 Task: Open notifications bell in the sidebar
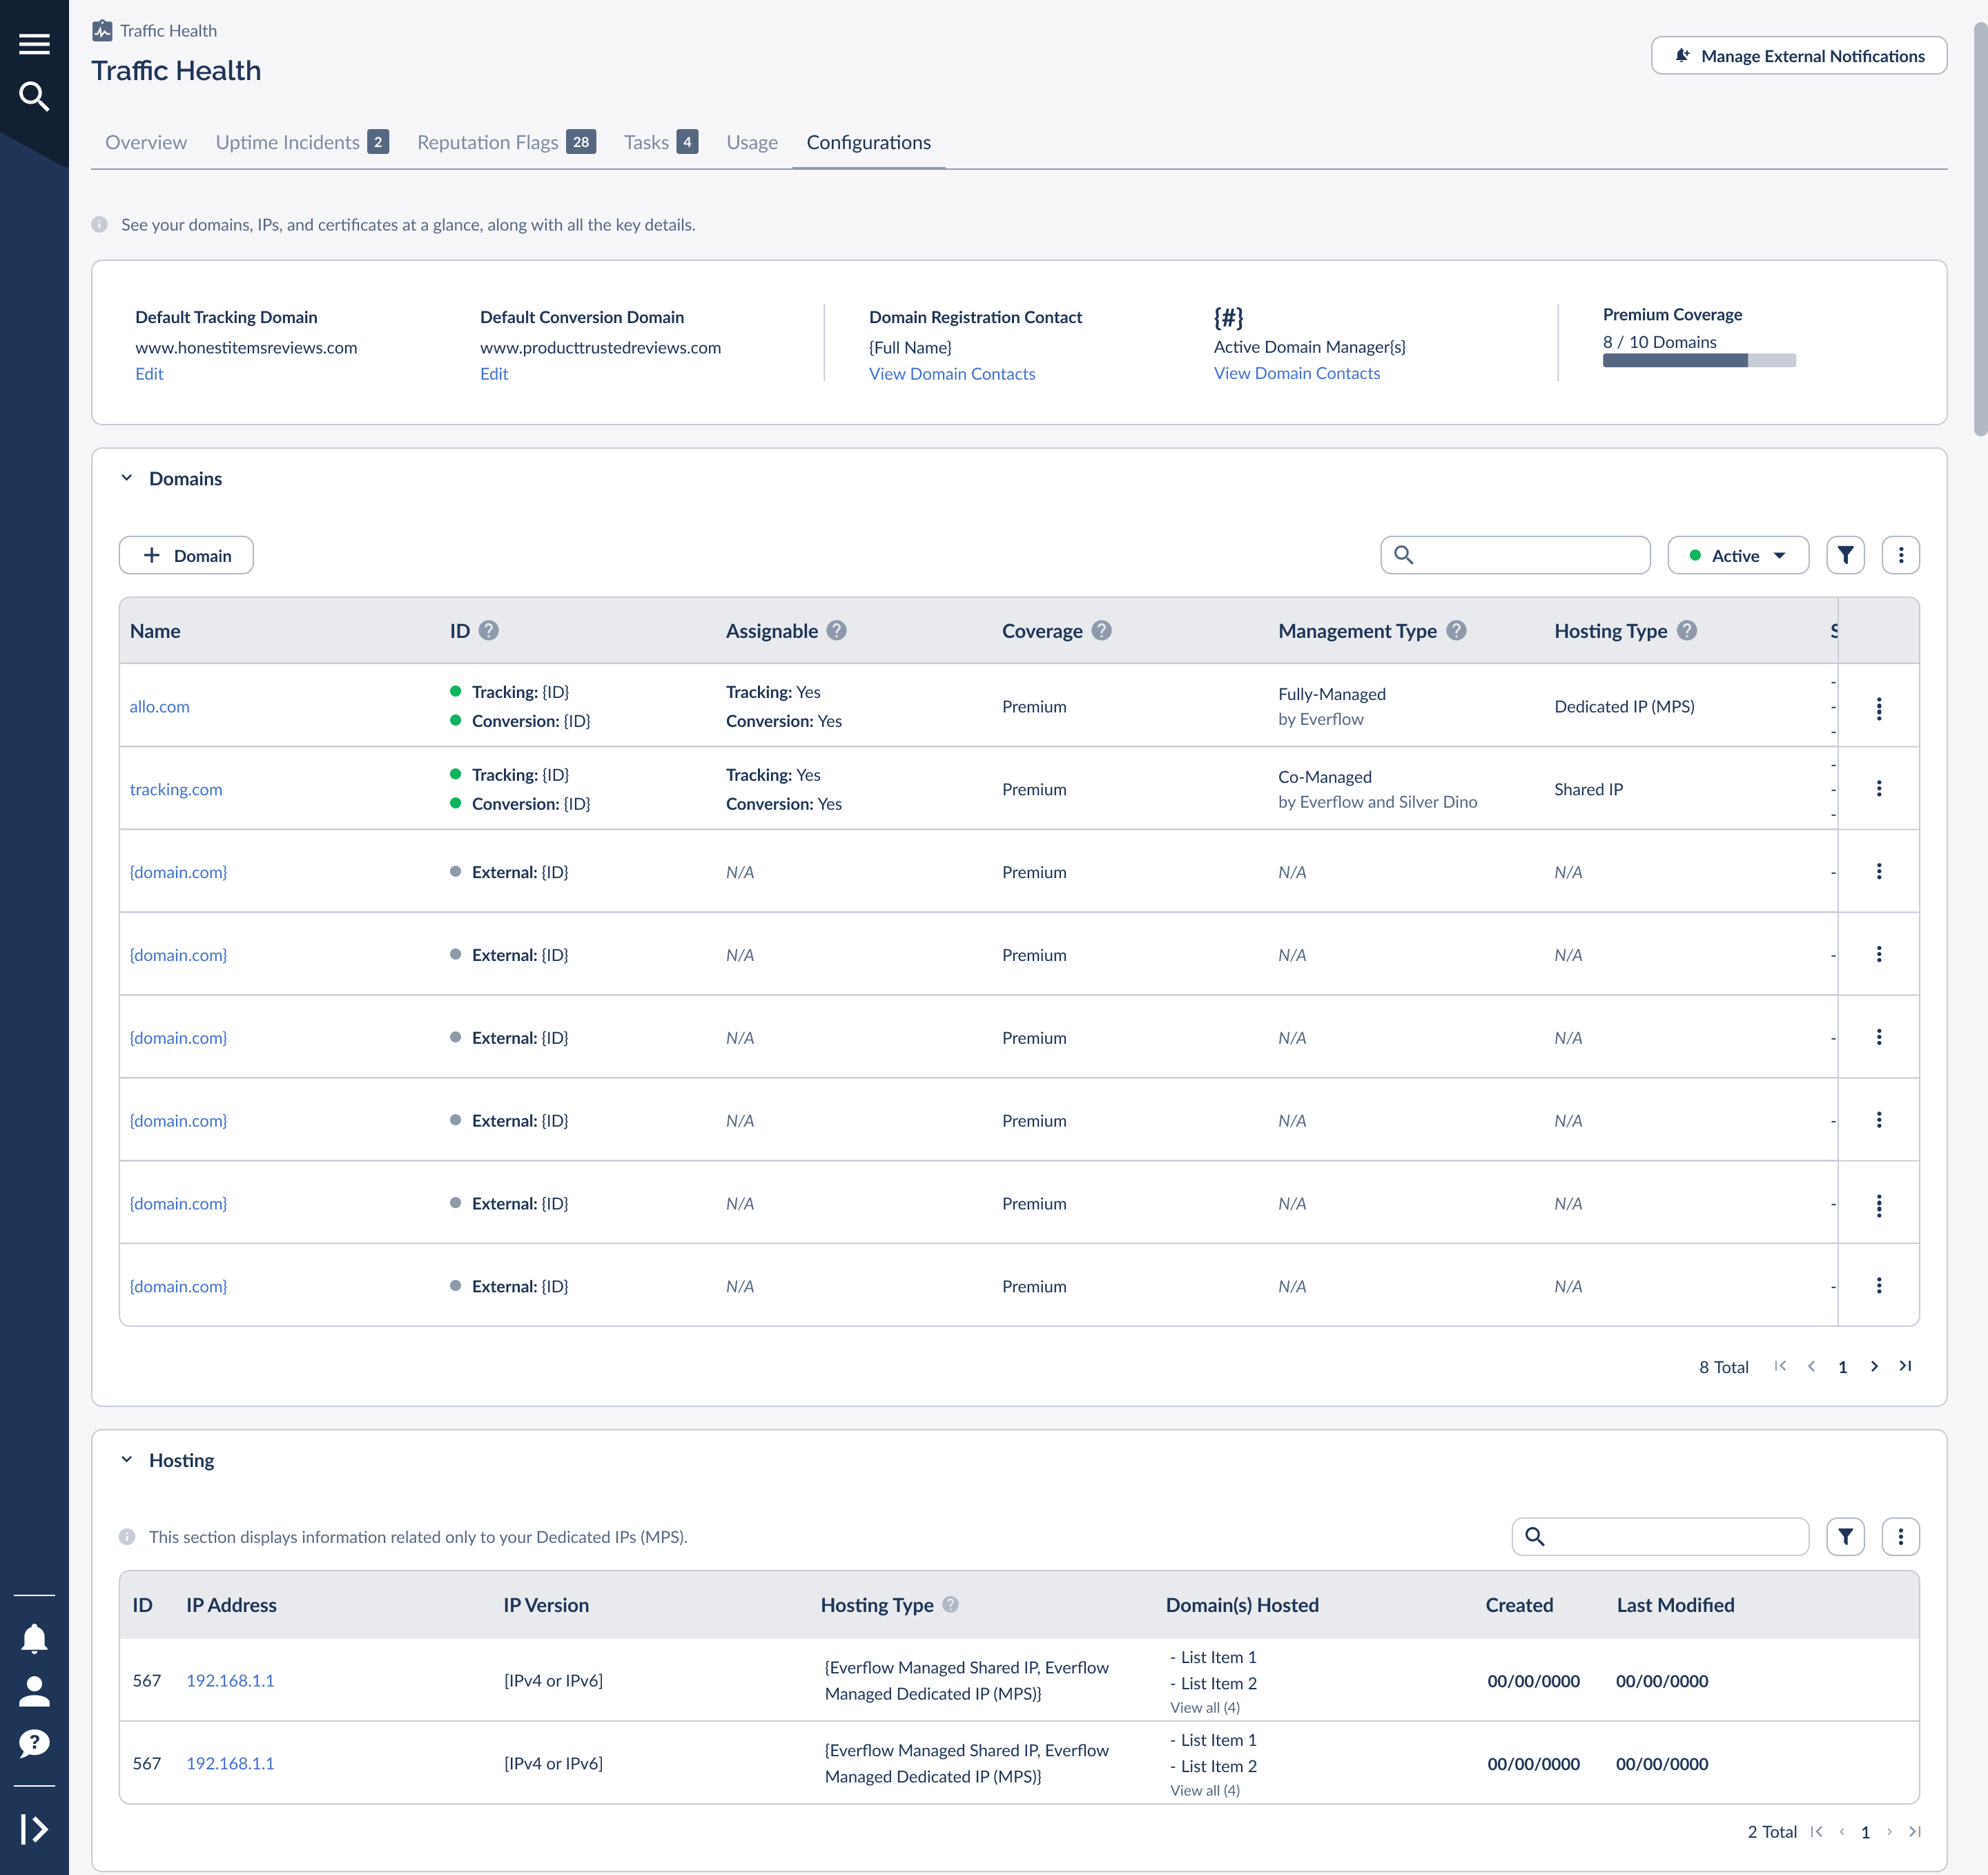[x=34, y=1638]
